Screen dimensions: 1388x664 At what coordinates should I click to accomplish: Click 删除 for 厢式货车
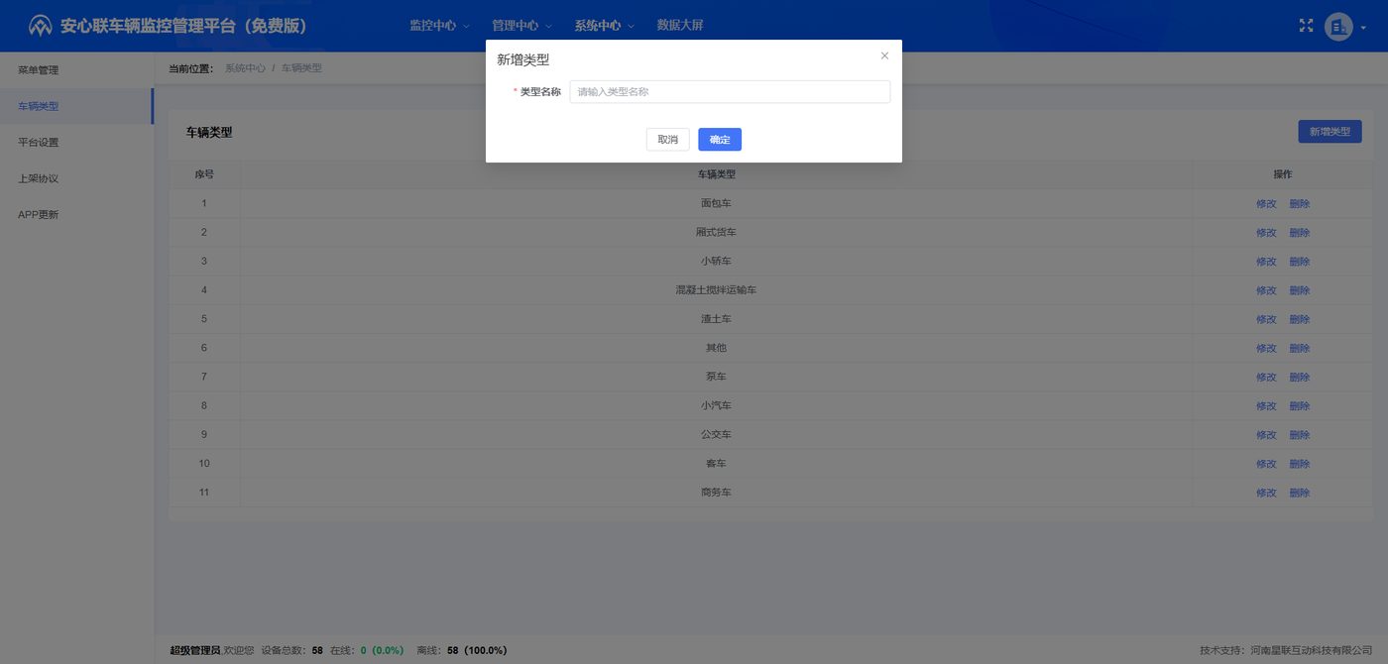pyautogui.click(x=1300, y=233)
